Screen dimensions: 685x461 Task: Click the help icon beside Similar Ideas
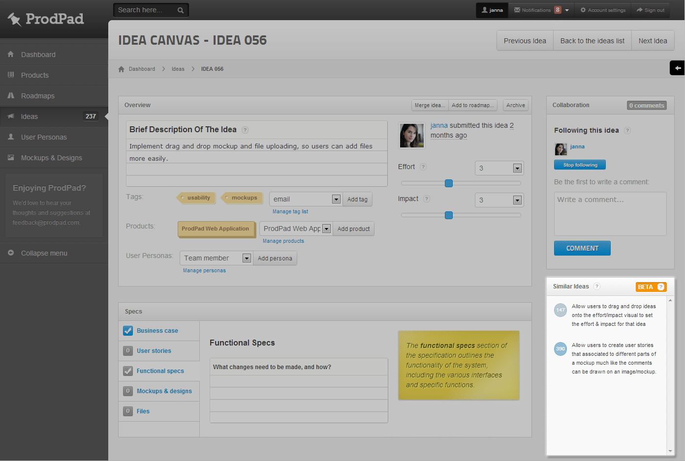click(x=597, y=287)
